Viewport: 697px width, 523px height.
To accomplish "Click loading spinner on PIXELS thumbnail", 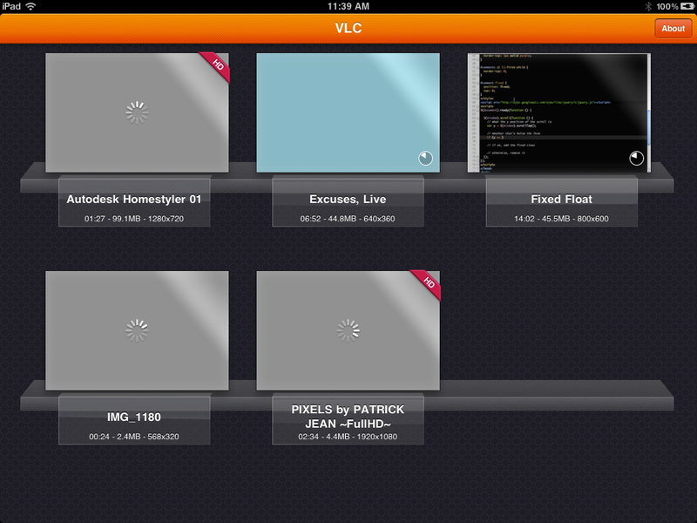I will 348,330.
